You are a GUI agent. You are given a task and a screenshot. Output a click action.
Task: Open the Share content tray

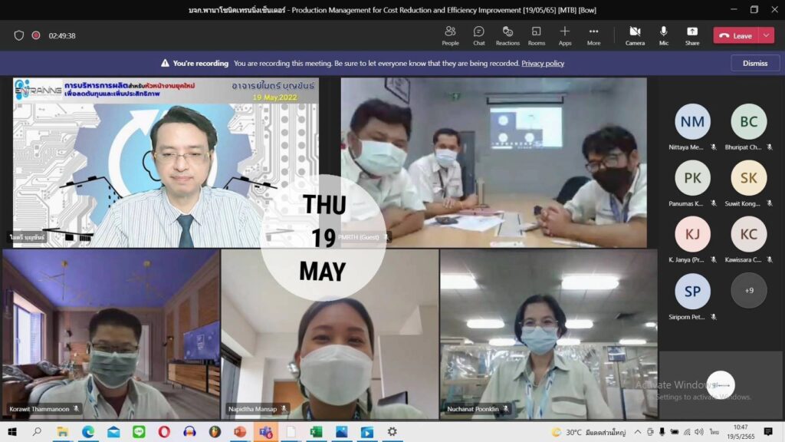coord(692,35)
